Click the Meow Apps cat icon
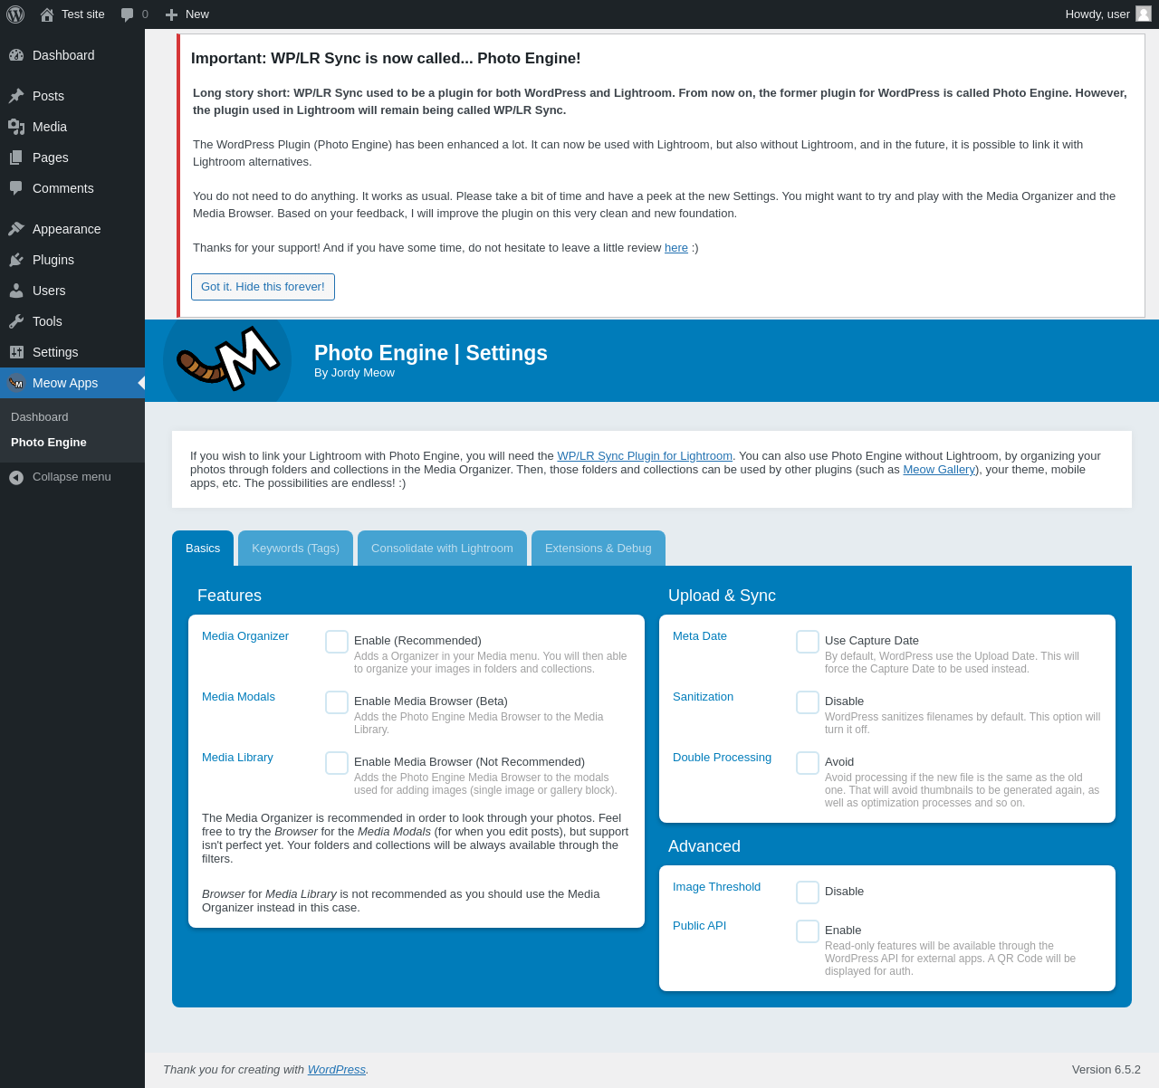The image size is (1159, 1088). click(16, 383)
